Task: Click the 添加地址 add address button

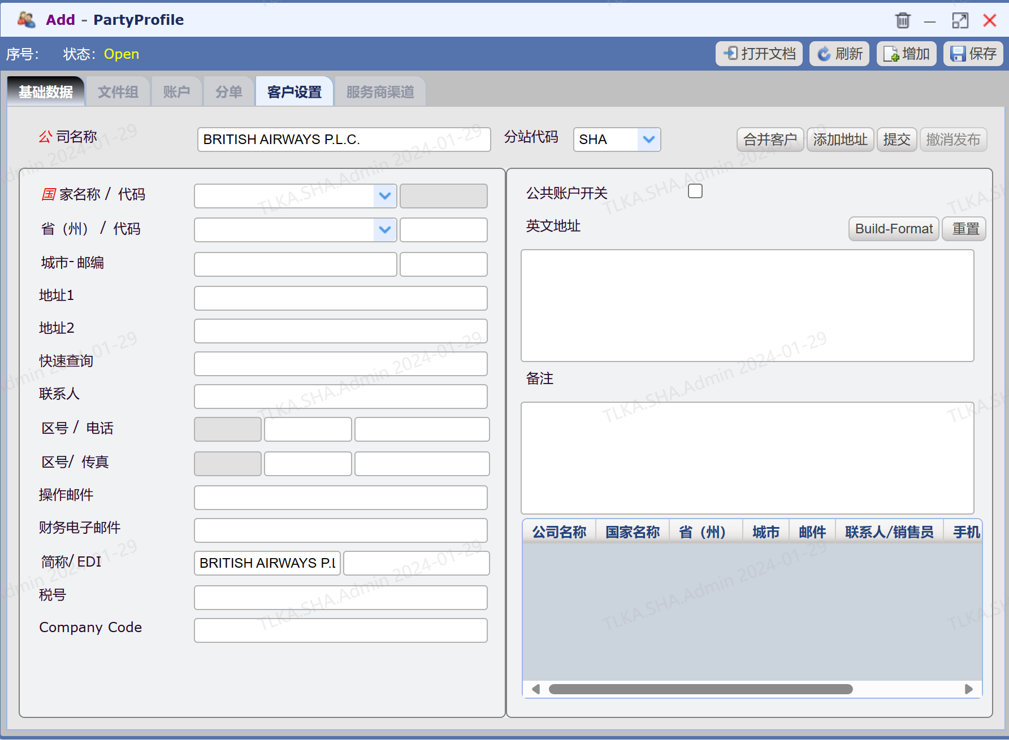Action: pos(840,140)
